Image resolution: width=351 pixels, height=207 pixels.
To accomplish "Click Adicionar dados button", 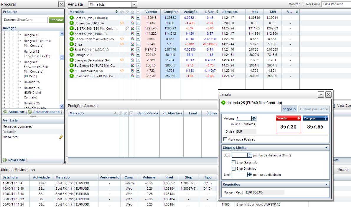I will 44,112.
